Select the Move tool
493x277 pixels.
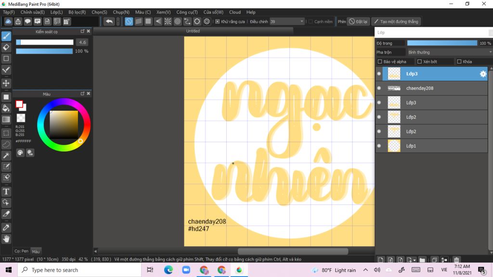(6, 83)
